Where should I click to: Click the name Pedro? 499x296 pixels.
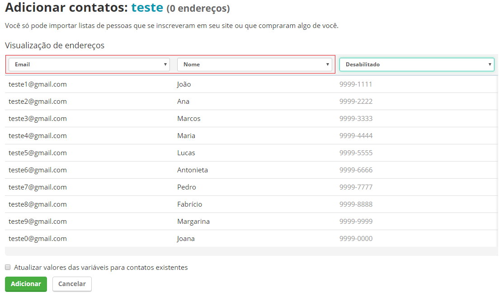[x=187, y=187]
